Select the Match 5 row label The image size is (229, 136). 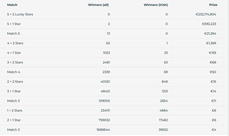(13, 34)
